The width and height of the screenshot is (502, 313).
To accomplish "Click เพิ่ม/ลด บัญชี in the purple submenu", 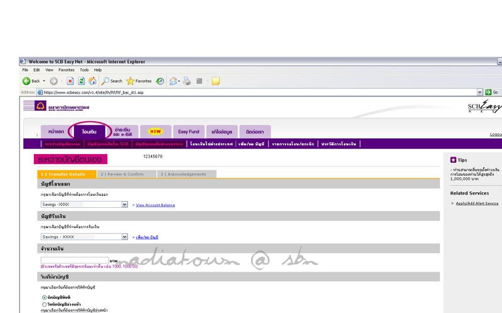I will (252, 144).
